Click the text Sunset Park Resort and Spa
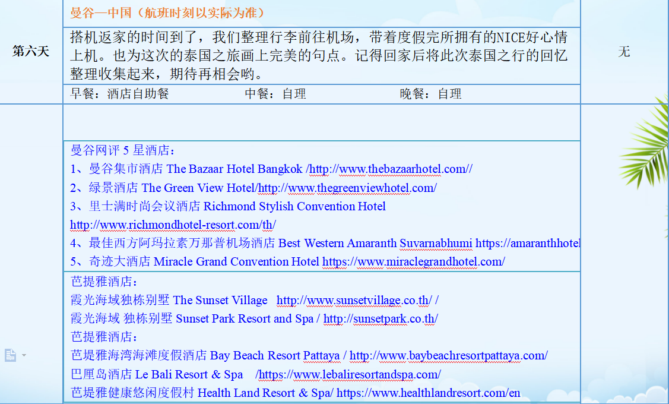This screenshot has height=404, width=669. [245, 318]
